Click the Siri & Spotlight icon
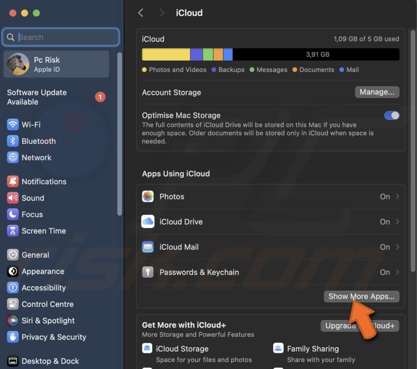 click(x=13, y=320)
